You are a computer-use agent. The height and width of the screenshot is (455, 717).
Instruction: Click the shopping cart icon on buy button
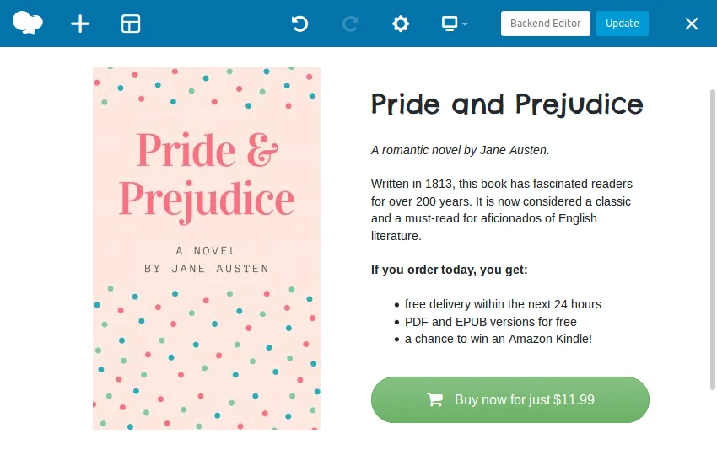click(x=435, y=399)
